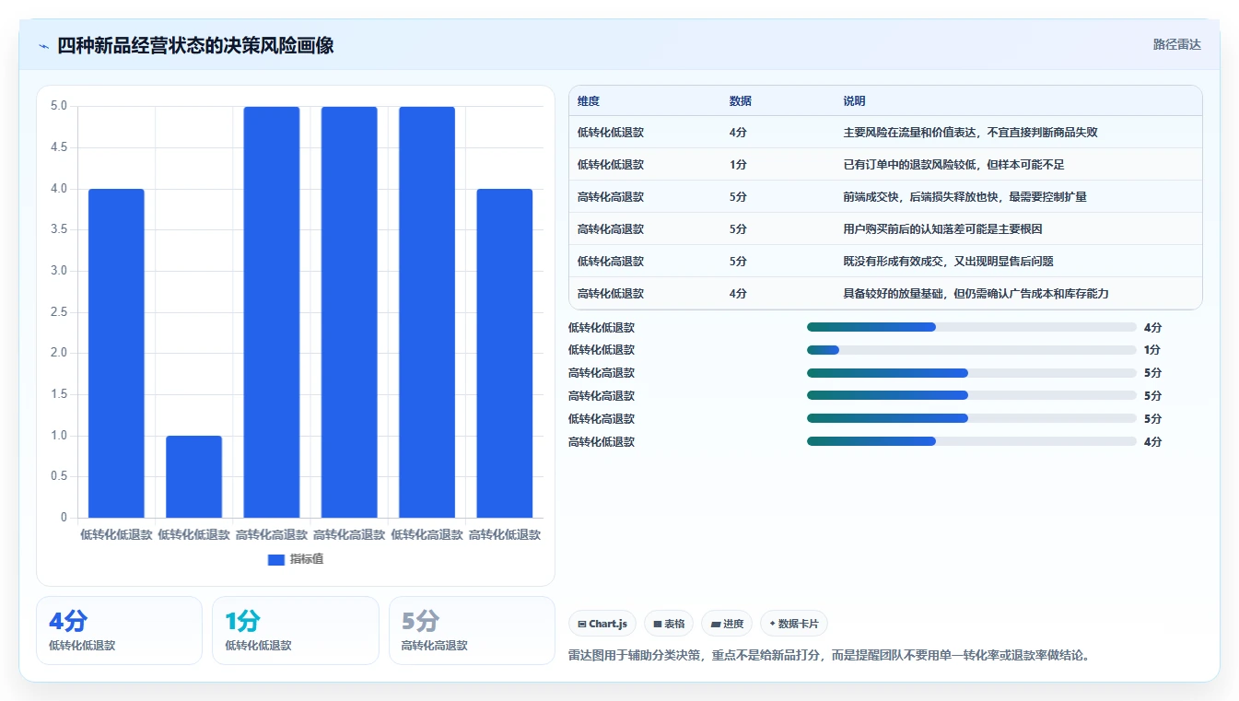The image size is (1239, 701).
Task: Click the 高转化低退款 x-axis label
Action: pos(505,534)
